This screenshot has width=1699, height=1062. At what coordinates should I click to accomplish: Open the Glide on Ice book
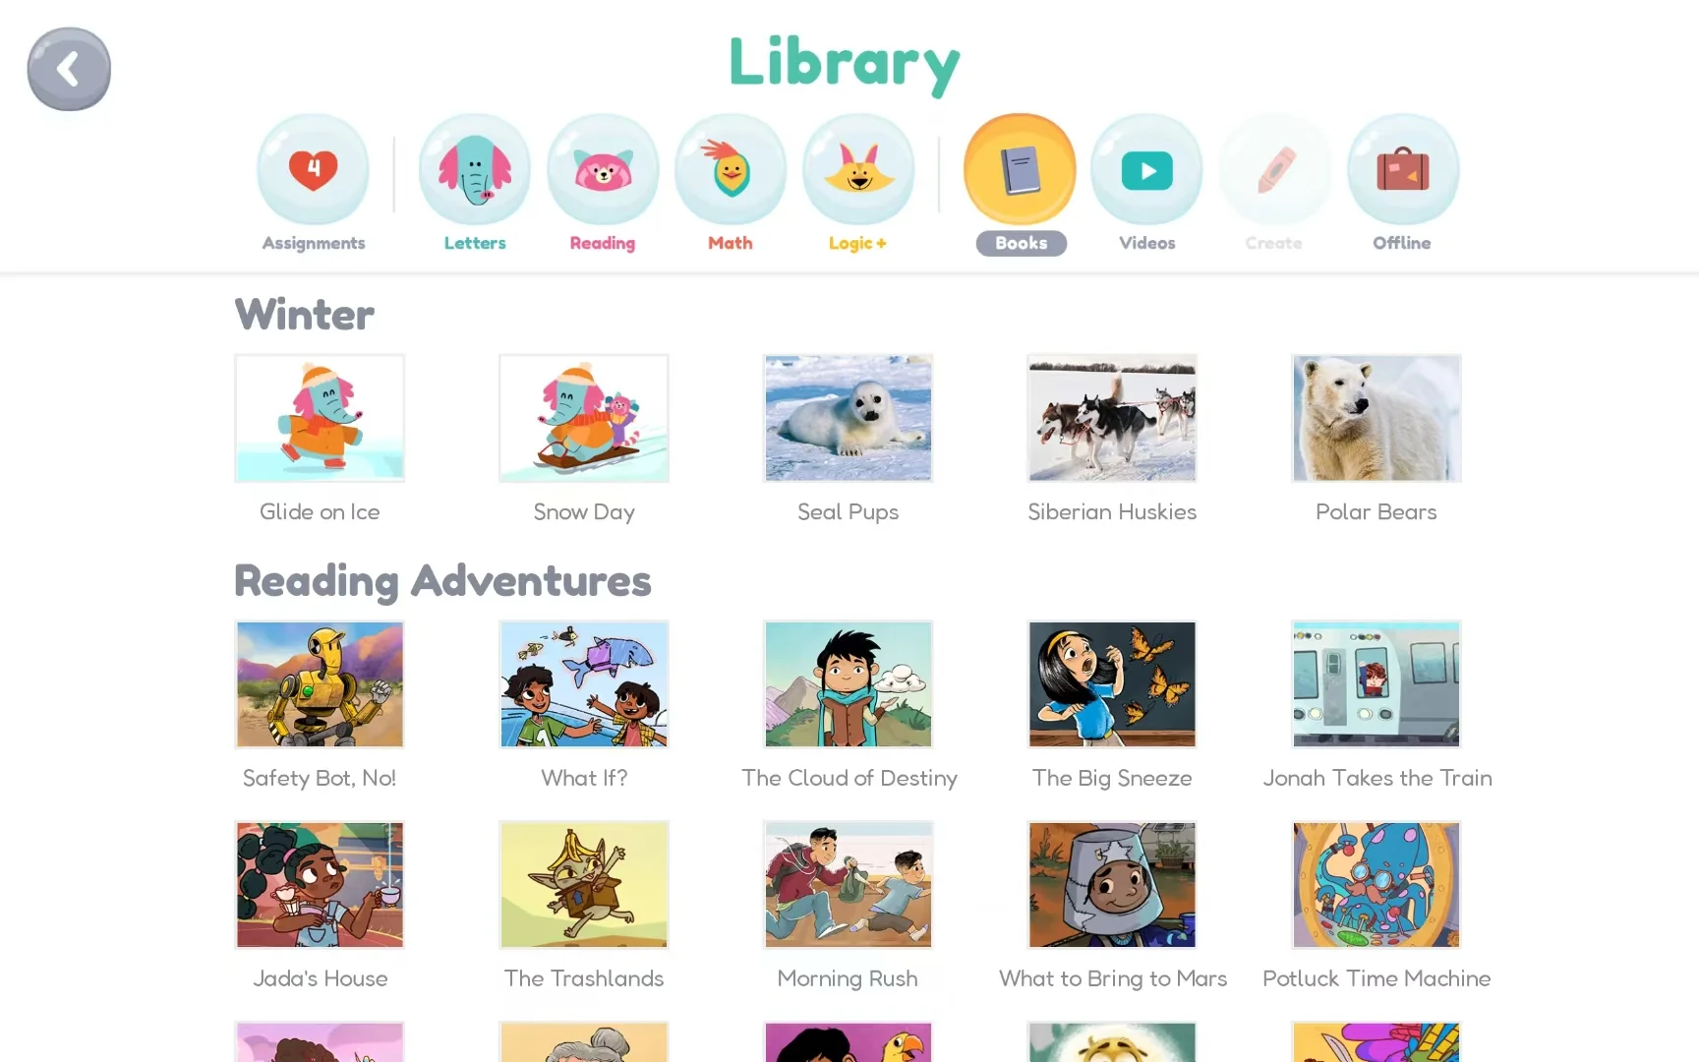(x=320, y=418)
